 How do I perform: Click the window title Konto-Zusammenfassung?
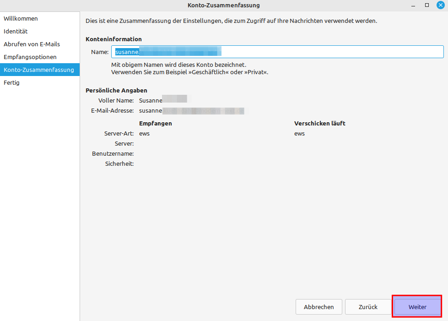point(224,5)
